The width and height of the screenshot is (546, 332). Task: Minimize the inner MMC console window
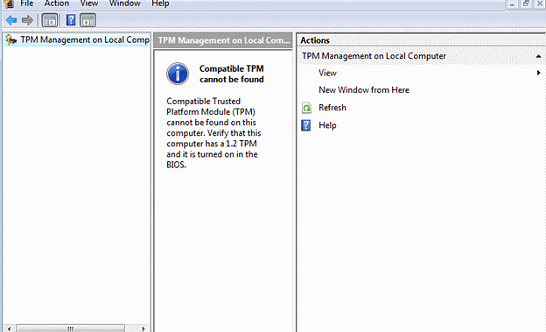512,4
